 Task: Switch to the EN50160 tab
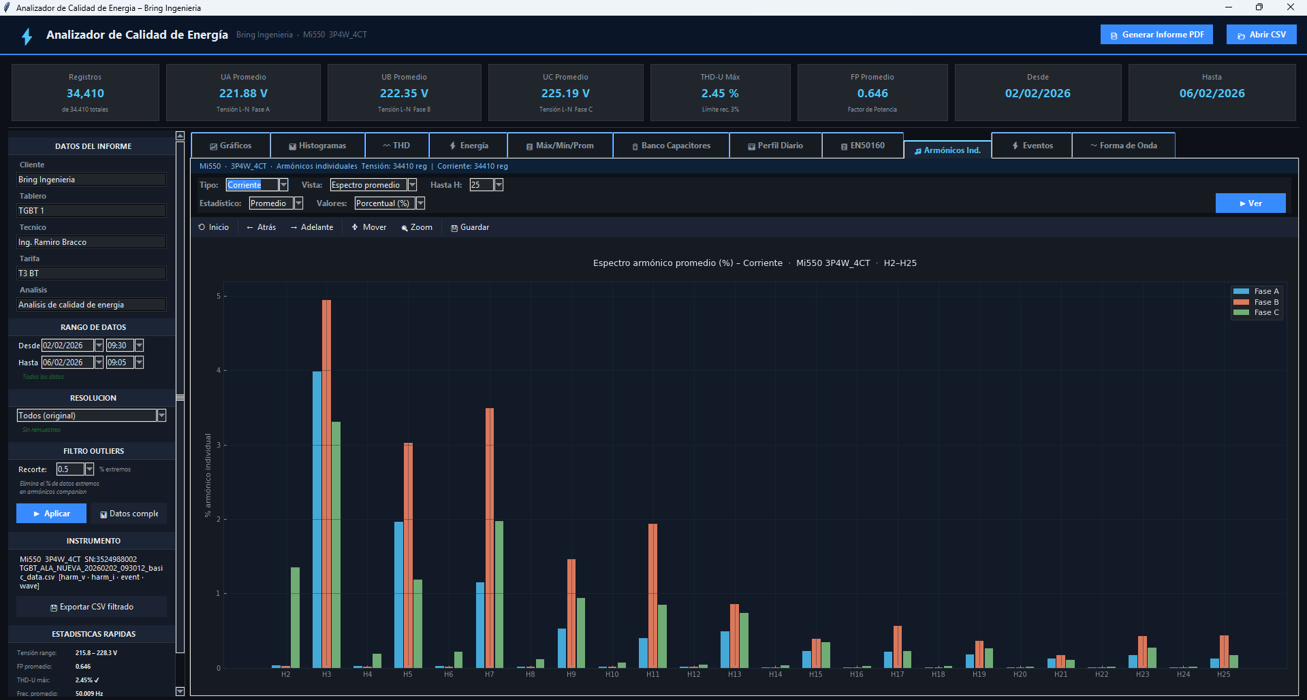[862, 145]
